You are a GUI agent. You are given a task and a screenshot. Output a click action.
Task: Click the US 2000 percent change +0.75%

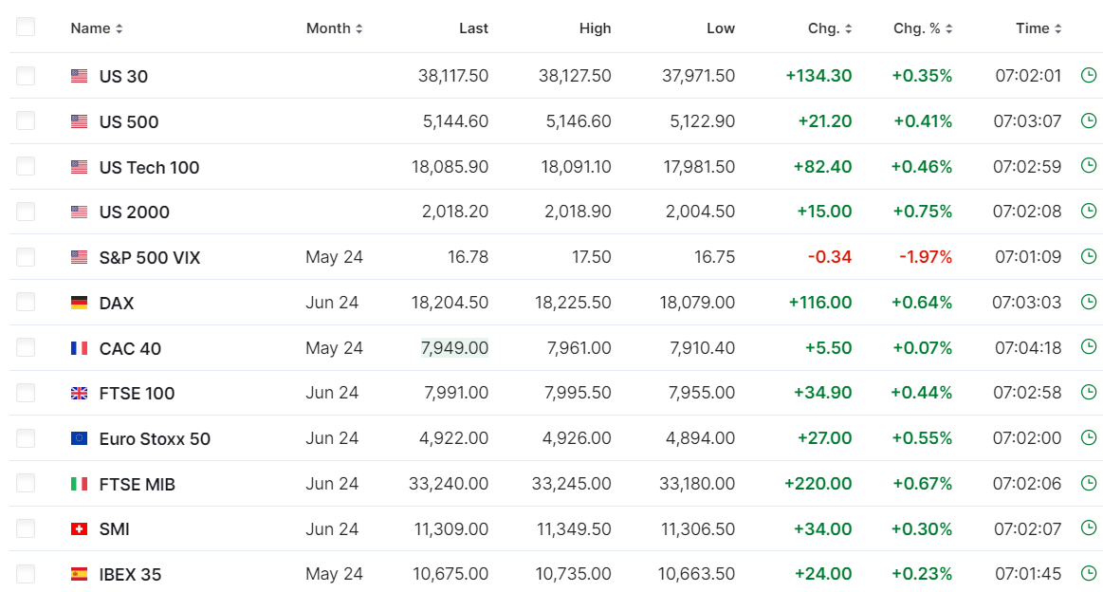[x=922, y=212]
